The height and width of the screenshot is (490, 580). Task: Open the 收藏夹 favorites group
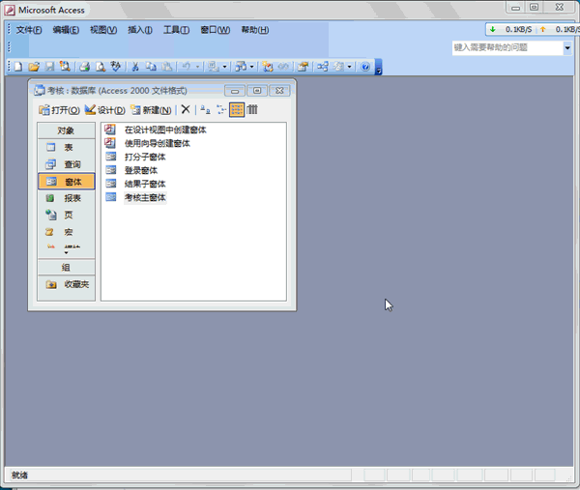[x=66, y=284]
